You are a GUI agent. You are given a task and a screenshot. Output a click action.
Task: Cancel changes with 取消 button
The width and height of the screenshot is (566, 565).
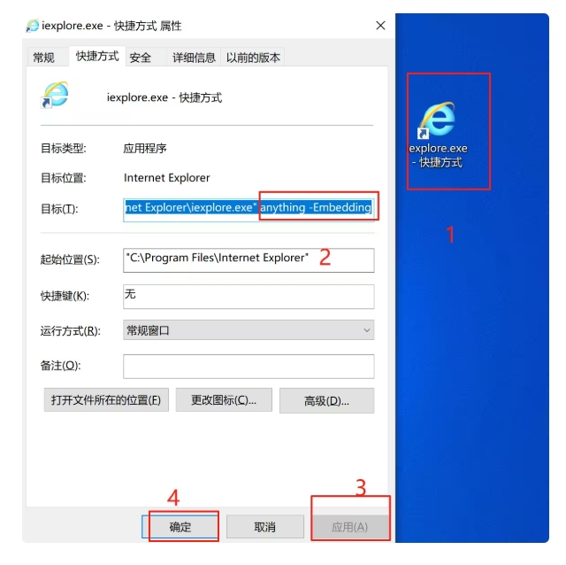pos(265,527)
